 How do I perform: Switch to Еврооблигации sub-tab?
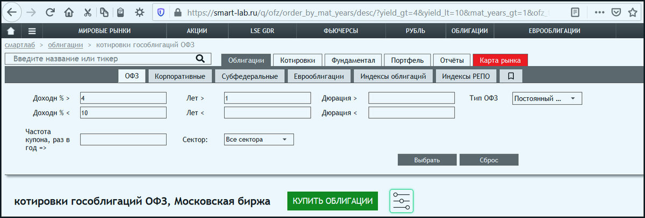319,76
